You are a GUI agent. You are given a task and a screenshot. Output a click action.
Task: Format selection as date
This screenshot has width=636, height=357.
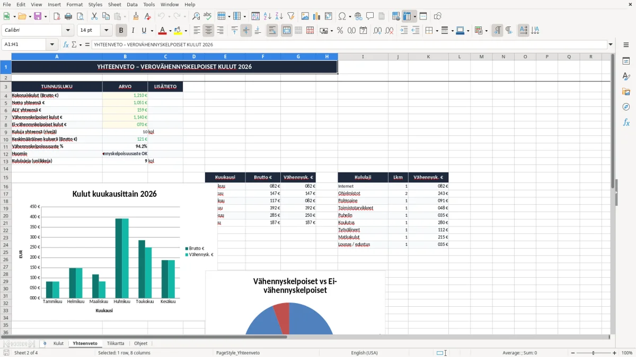[x=363, y=31]
